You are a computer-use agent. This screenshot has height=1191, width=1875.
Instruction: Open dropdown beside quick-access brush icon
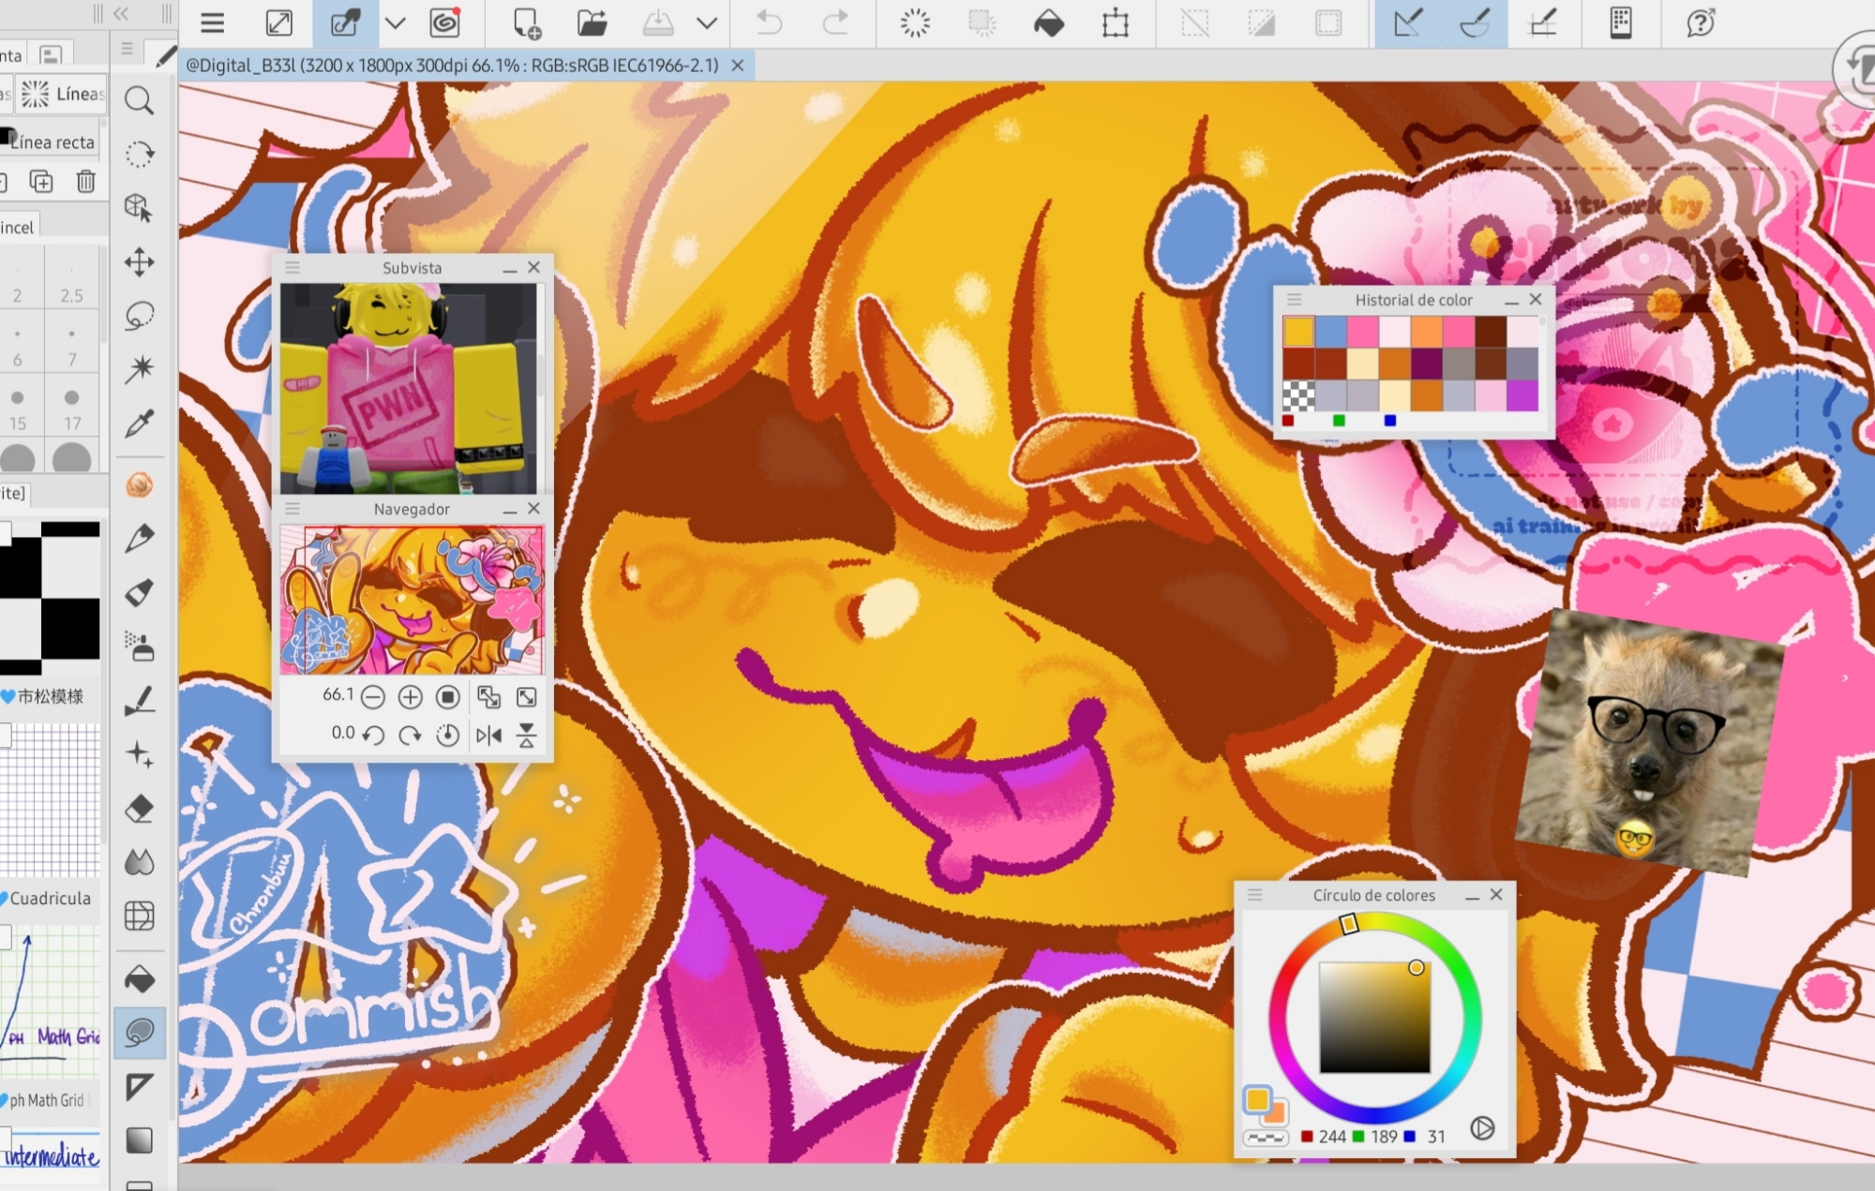[x=396, y=22]
